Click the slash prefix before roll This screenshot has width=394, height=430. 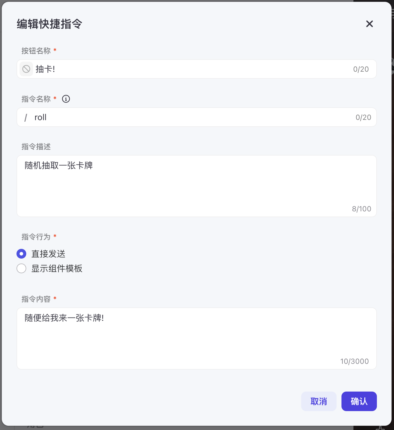tap(26, 117)
